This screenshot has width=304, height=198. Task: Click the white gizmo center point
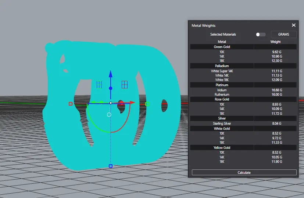[111, 103]
